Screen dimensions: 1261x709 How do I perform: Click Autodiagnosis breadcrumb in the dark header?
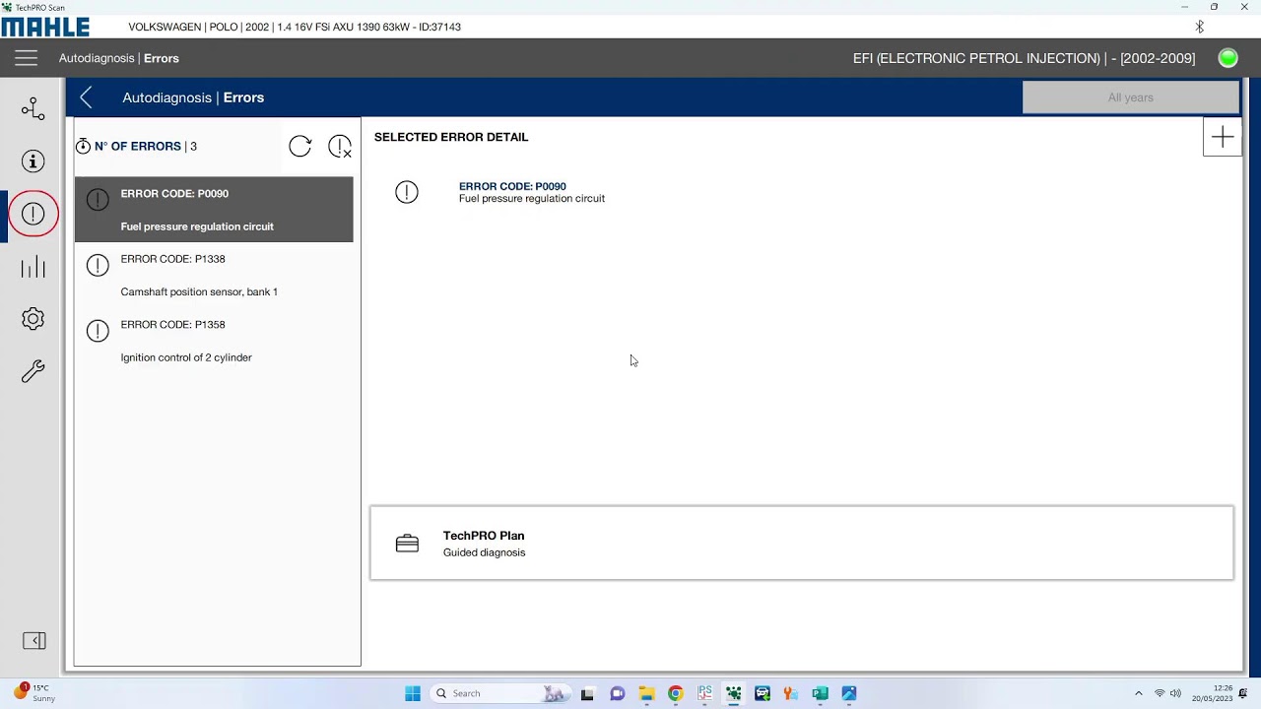[x=97, y=58]
